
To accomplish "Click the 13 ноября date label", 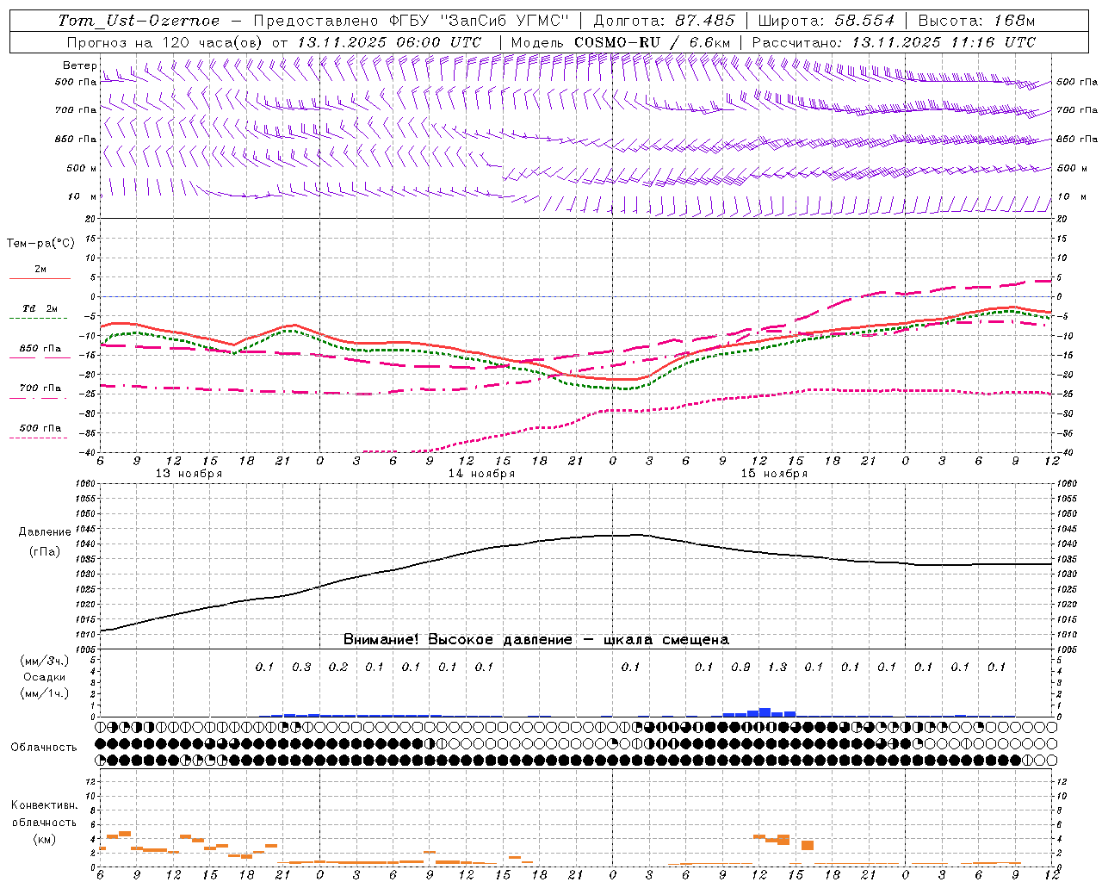I will point(189,474).
